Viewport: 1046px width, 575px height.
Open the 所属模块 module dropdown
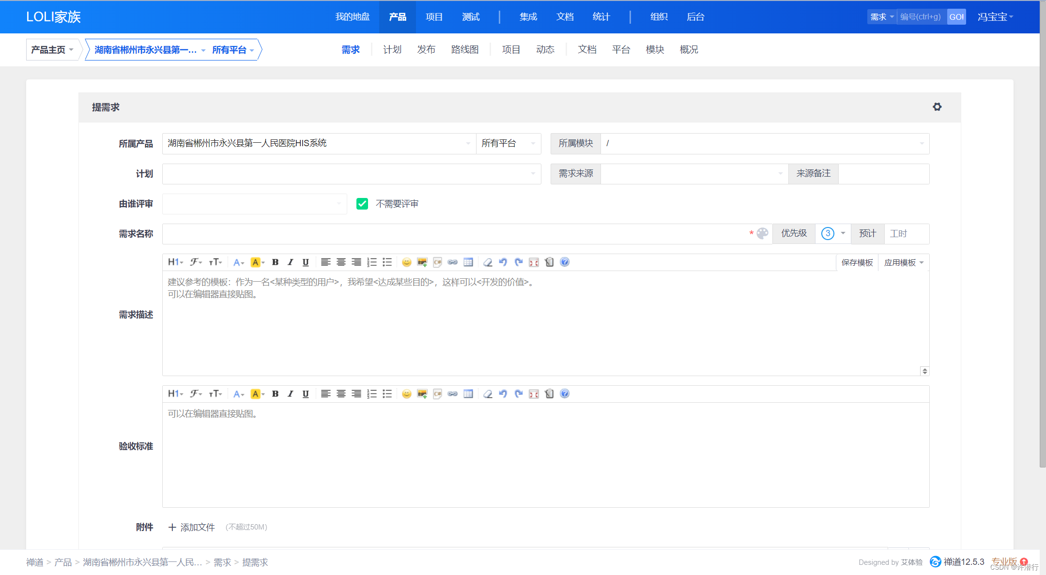[x=765, y=143]
